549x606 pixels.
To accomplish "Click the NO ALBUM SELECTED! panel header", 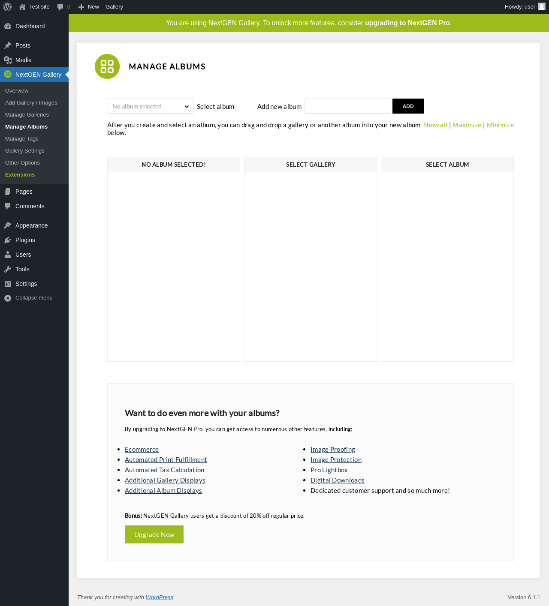I will point(174,165).
